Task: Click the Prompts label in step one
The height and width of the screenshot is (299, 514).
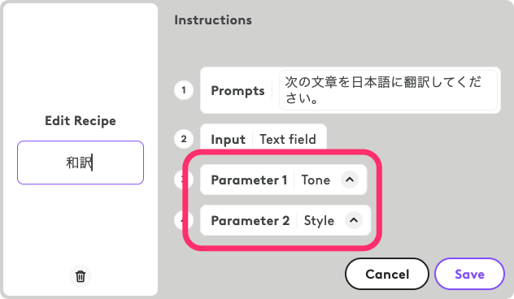Action: pos(237,91)
